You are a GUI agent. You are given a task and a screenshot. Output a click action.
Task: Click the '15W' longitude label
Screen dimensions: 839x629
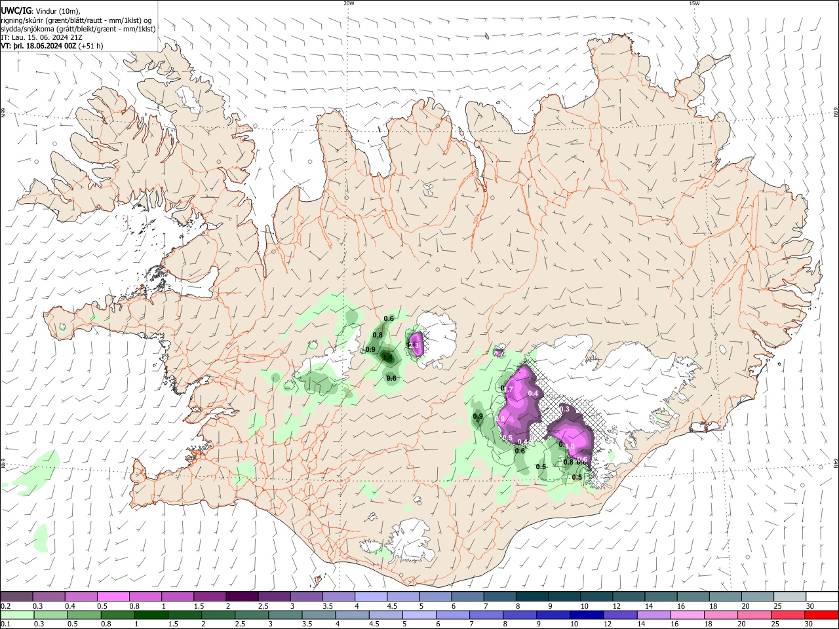pos(694,3)
